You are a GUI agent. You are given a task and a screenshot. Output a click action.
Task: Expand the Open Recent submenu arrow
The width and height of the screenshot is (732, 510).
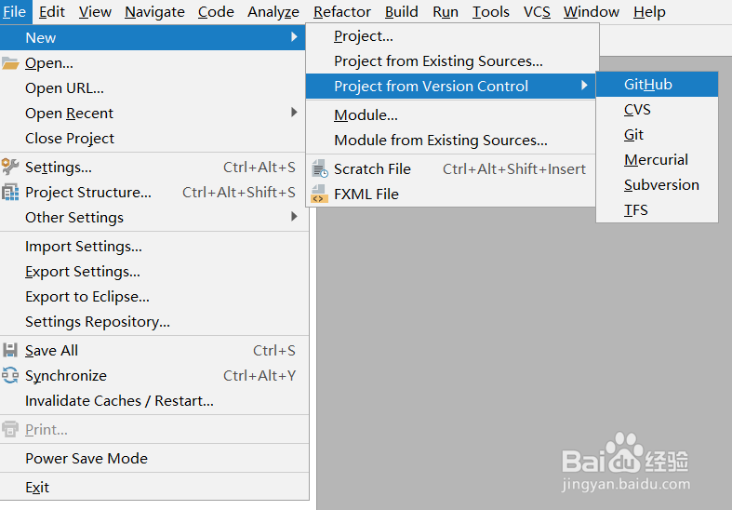point(294,113)
